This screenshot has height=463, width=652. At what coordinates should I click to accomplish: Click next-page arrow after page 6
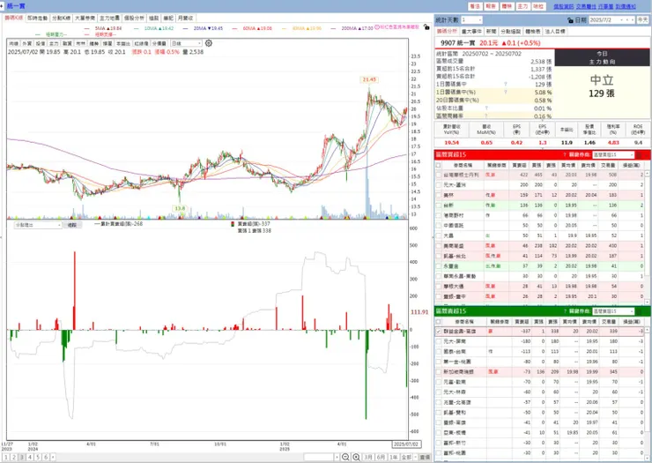(x=53, y=457)
